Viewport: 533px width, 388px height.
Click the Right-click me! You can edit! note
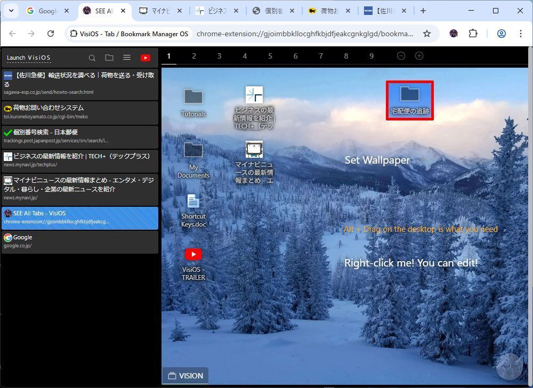coord(411,263)
